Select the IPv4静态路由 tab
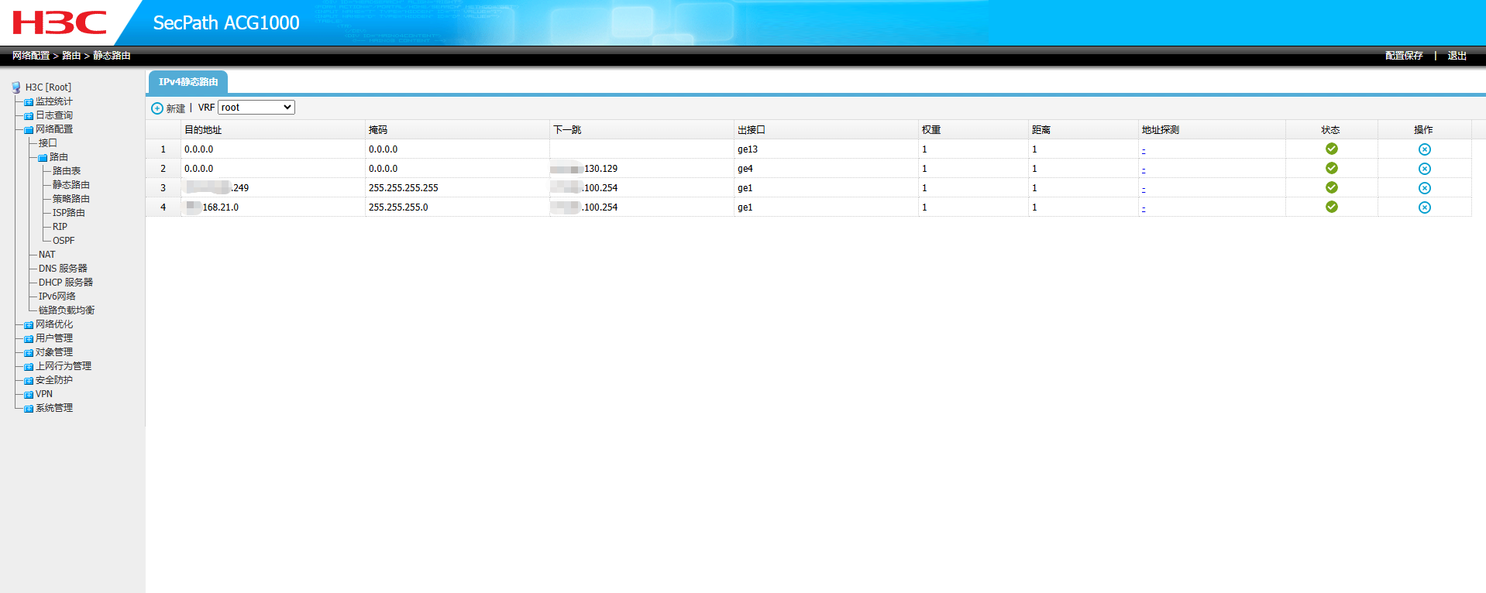Image resolution: width=1486 pixels, height=593 pixels. [187, 82]
